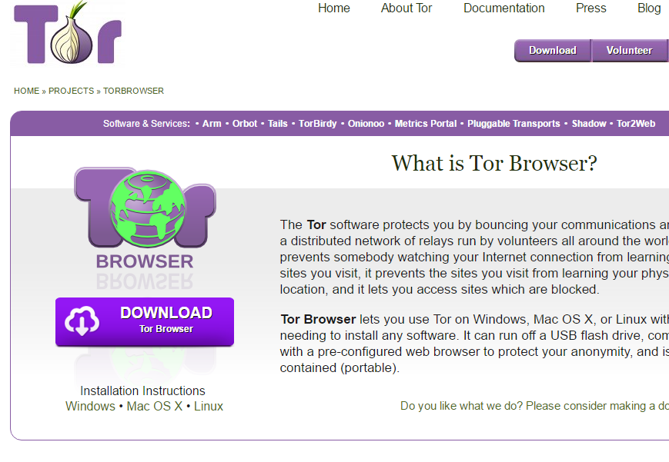Image resolution: width=669 pixels, height=462 pixels.
Task: Click the 'Installation Instructions' text
Action: point(142,391)
